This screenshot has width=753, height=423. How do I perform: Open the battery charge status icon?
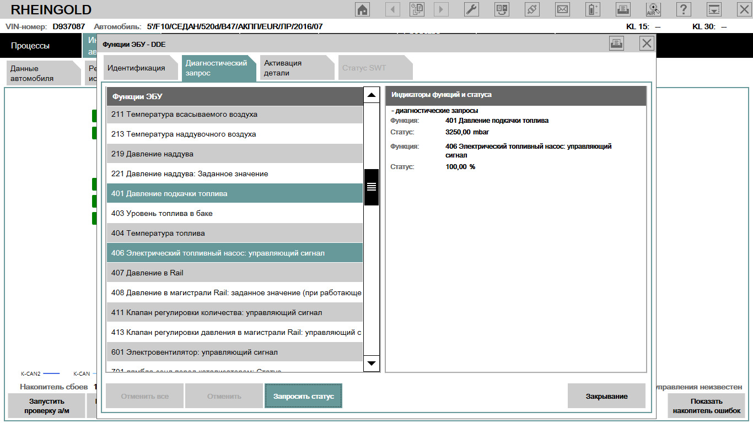point(593,9)
